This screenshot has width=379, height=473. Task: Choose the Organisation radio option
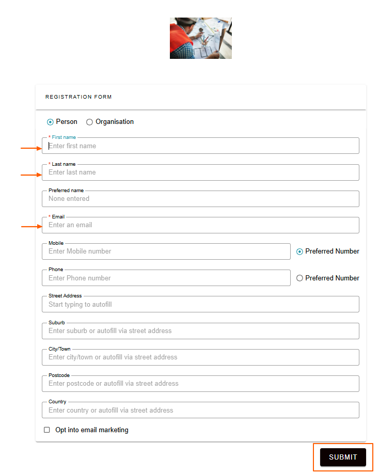[89, 122]
